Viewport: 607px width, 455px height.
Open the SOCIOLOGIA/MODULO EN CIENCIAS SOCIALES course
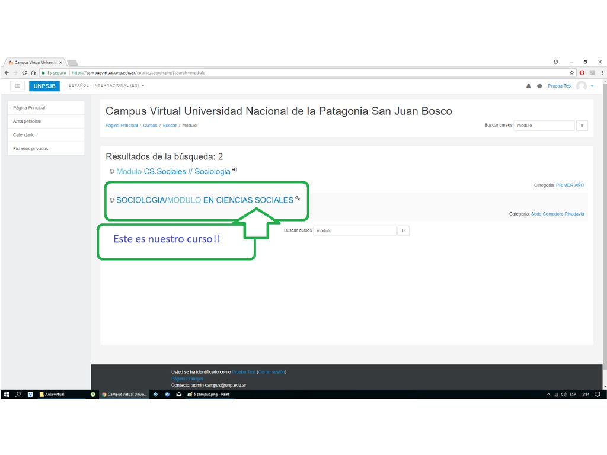[x=205, y=200]
